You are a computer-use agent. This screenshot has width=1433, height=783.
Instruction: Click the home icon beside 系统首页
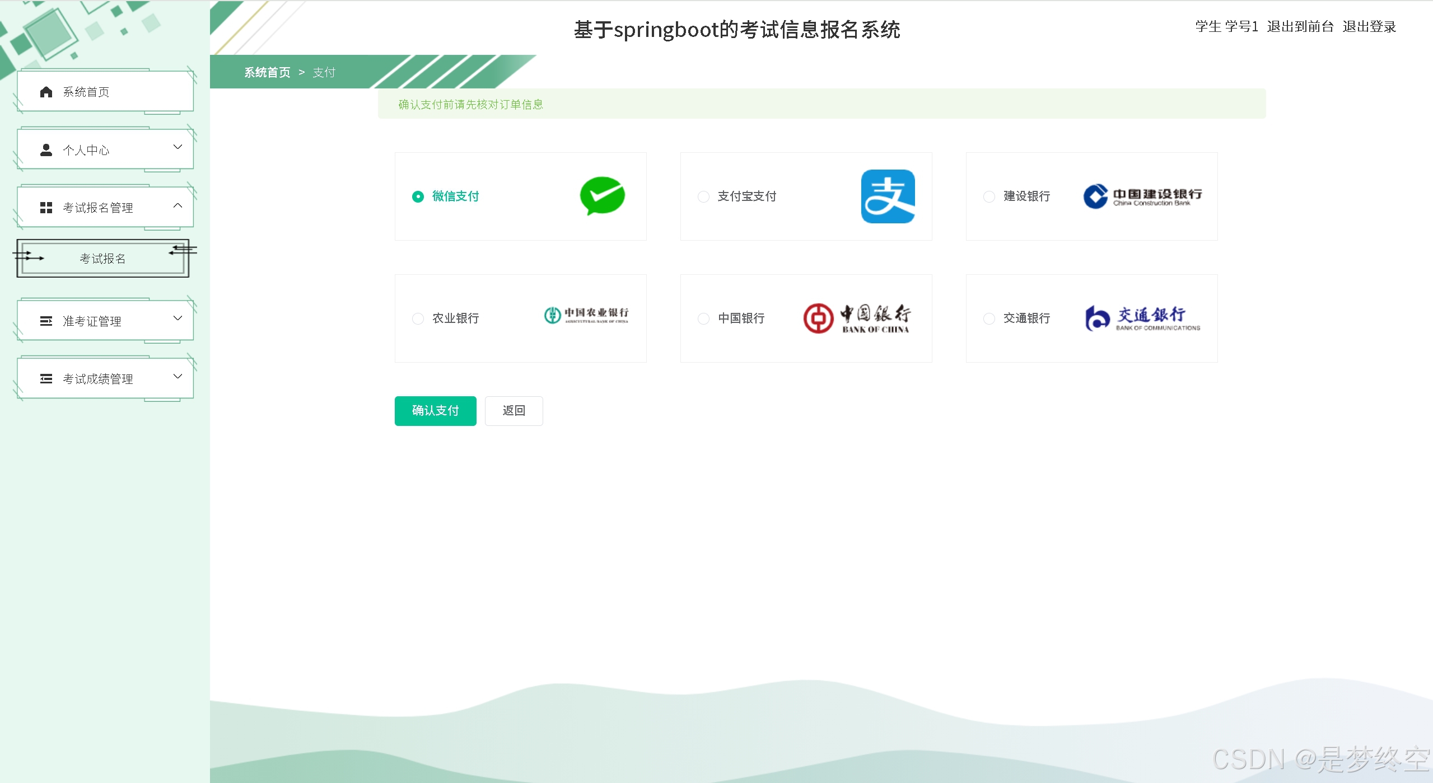pyautogui.click(x=46, y=92)
